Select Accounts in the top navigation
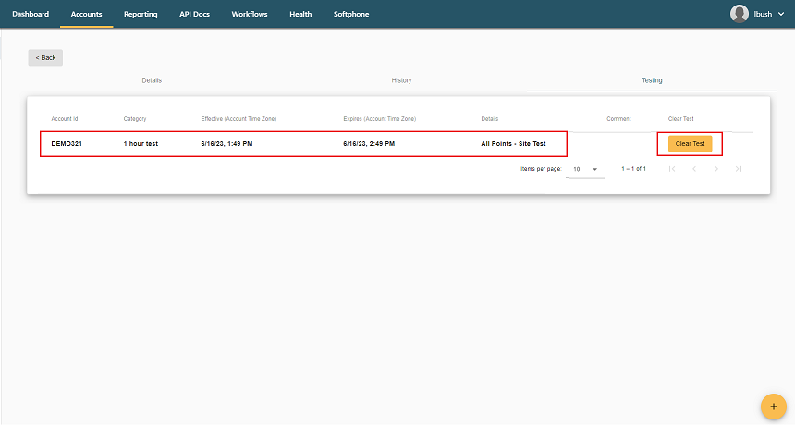 pos(87,14)
